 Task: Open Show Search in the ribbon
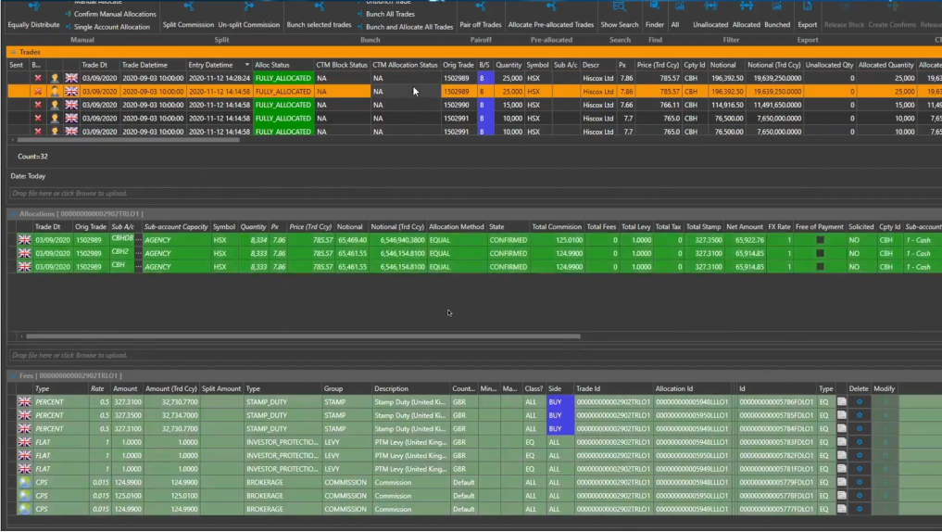pos(620,15)
